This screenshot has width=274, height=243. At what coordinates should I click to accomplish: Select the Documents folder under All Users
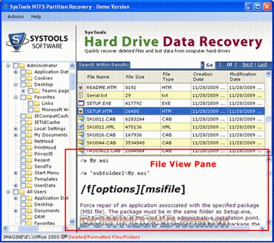coord(47,211)
